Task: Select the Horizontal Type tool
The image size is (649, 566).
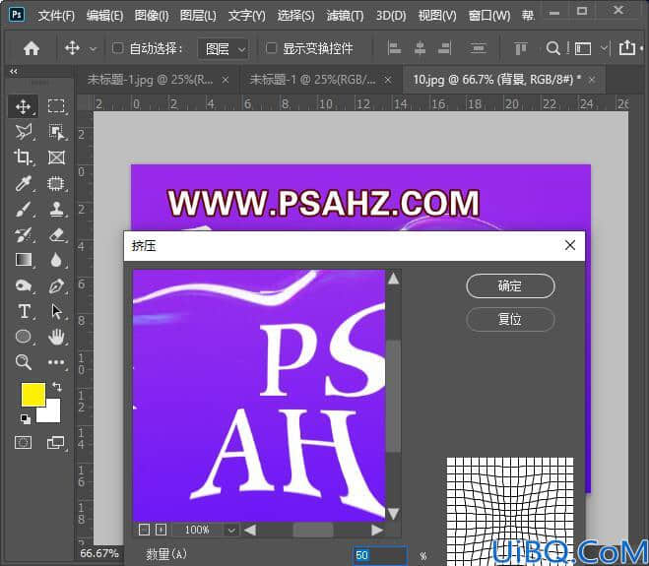Action: 24,312
